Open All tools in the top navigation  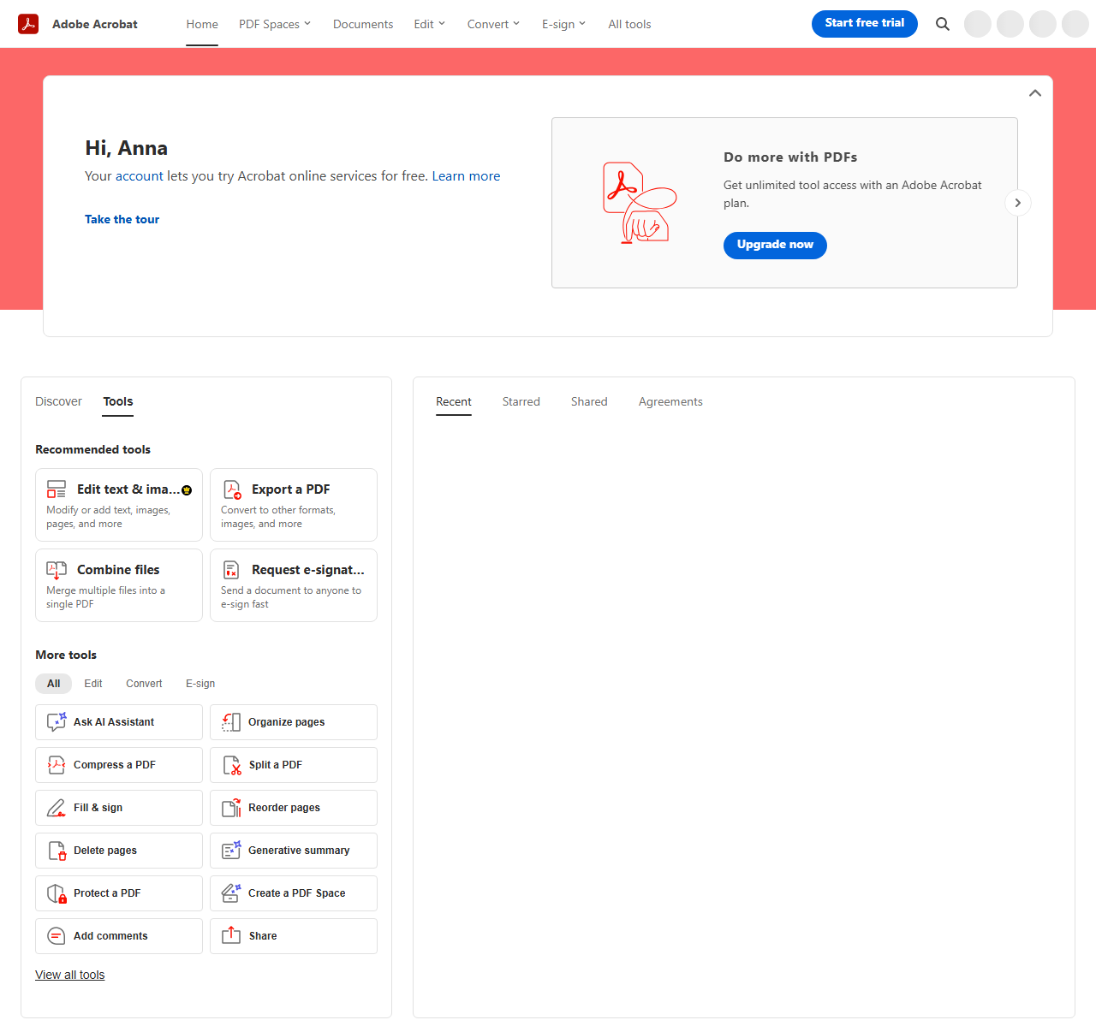tap(629, 24)
